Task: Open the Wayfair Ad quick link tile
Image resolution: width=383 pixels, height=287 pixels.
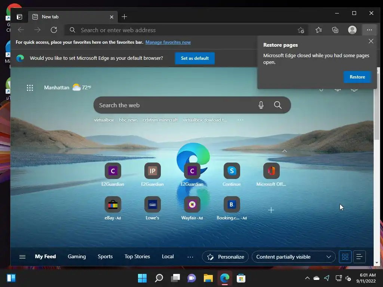Action: pos(192,208)
